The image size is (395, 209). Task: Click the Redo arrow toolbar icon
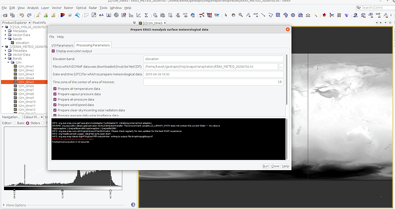(29, 15)
